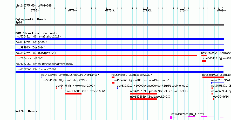Select the nsv6336839 (Sedlazeck2020) red bar
Image resolution: width=231 pixels, height=120 pixels.
144,99
